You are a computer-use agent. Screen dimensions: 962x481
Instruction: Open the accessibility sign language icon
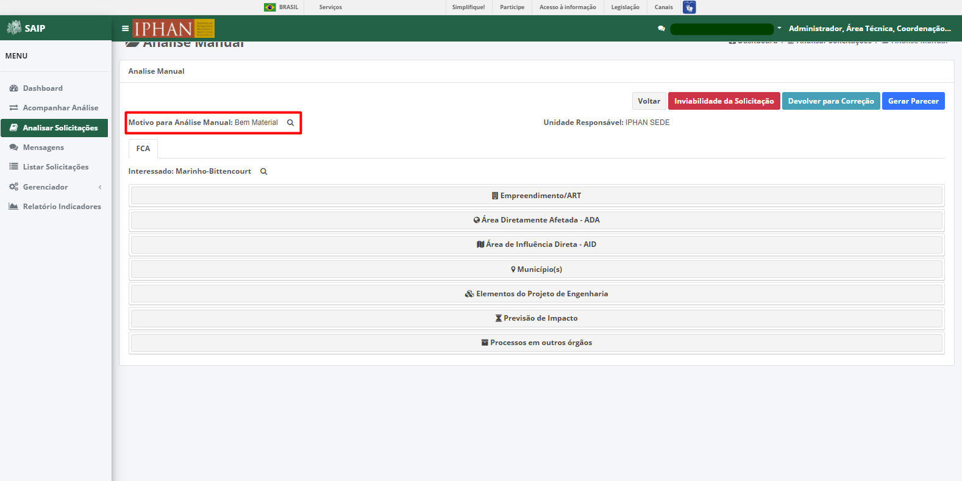point(689,7)
